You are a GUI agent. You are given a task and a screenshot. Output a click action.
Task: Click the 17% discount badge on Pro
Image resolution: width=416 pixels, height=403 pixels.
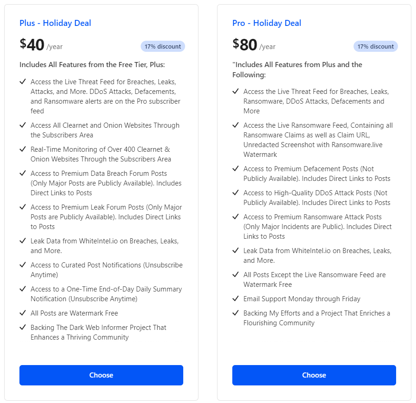click(376, 46)
